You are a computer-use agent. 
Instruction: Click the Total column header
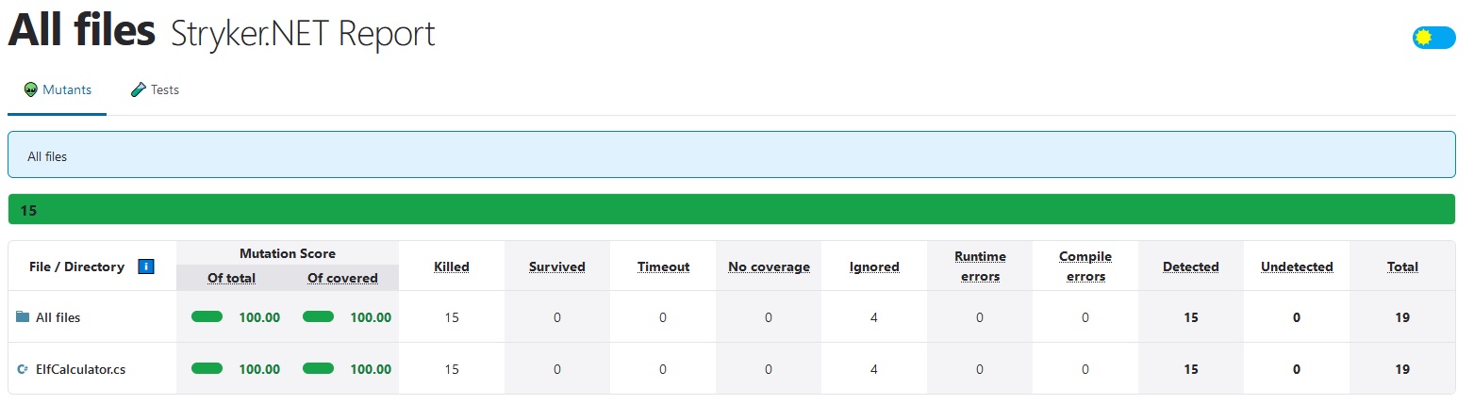tap(1402, 267)
